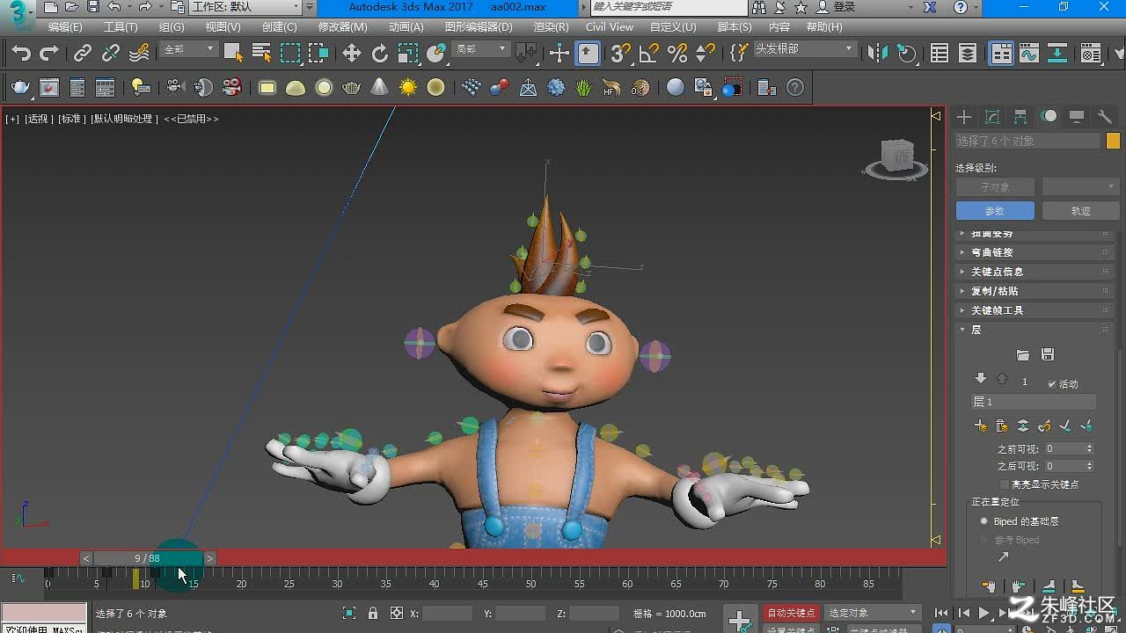
Task: Click the Bind to Space Warp icon
Action: pyautogui.click(x=139, y=54)
